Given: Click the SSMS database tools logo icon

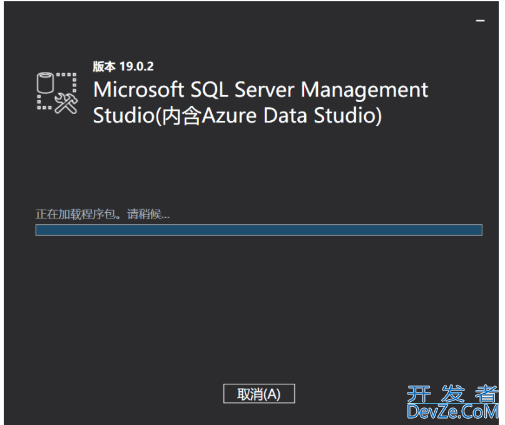Looking at the screenshot, I should (x=58, y=93).
